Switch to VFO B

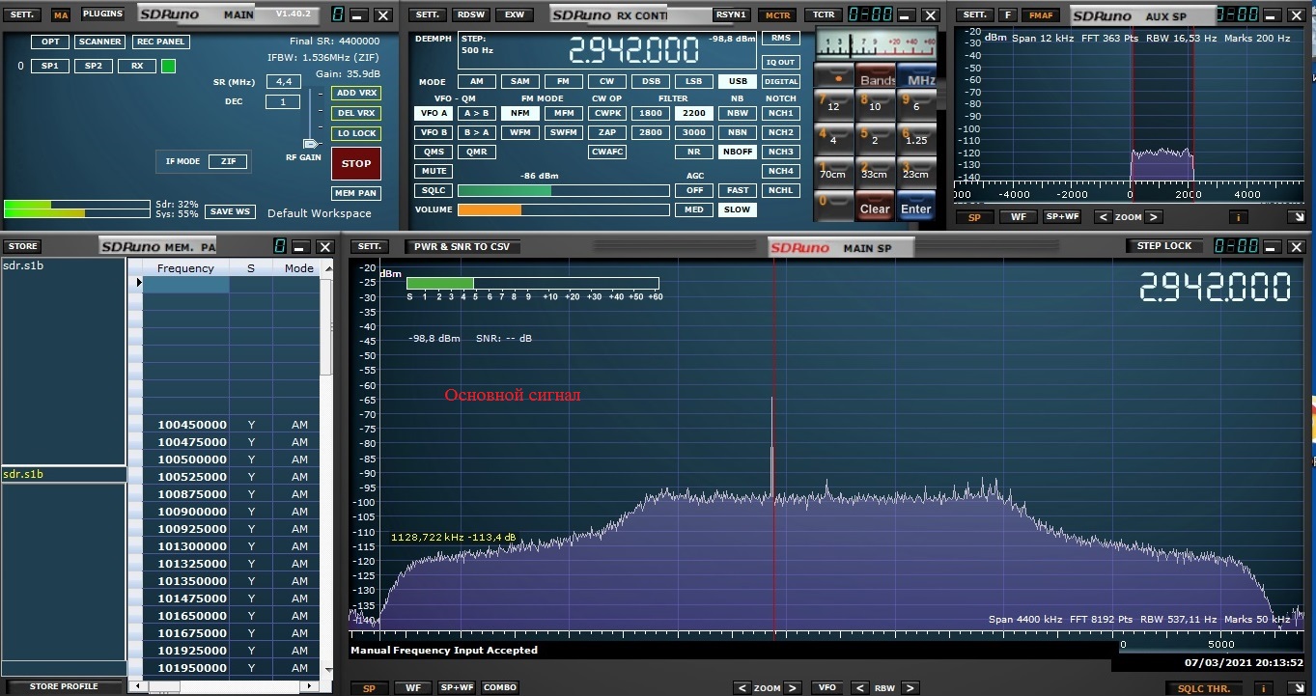coord(434,132)
